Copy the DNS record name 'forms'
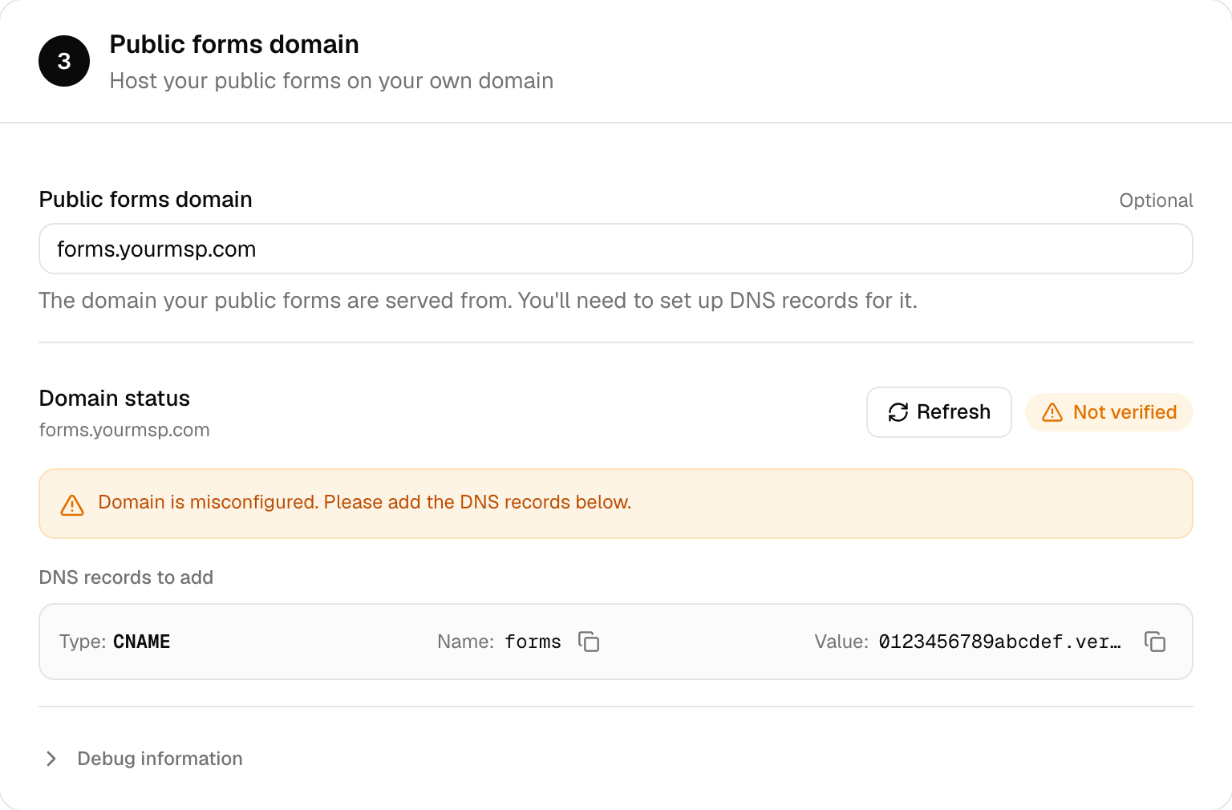Screen dimensions: 1232x810 click(589, 642)
